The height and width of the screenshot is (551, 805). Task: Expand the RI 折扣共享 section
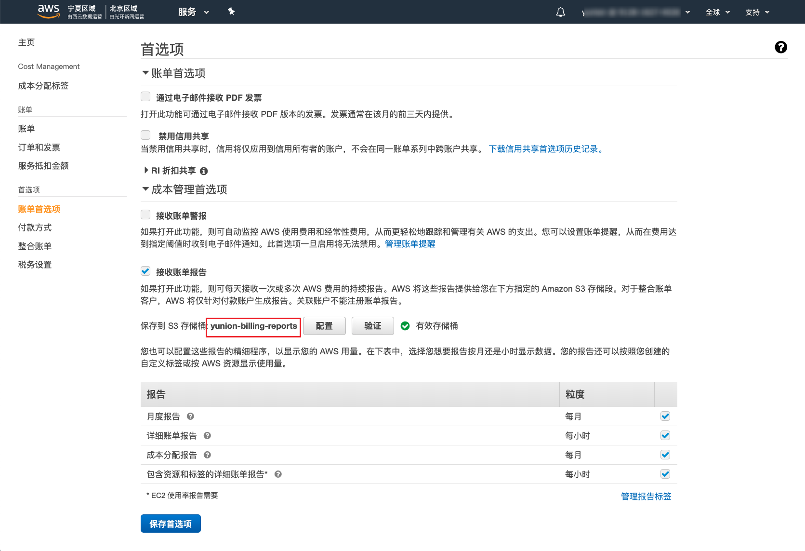pos(146,171)
